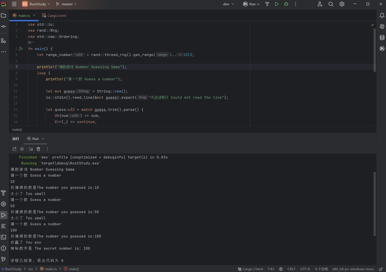Click UTF-8 encoding in status bar
This screenshot has height=272, width=386.
pyautogui.click(x=305, y=269)
